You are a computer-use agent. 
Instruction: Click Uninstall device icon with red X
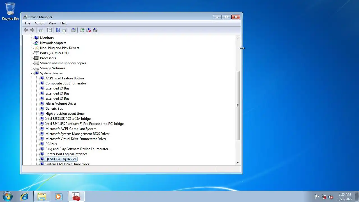[89, 30]
